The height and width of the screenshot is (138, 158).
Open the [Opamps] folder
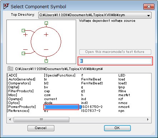(15, 99)
